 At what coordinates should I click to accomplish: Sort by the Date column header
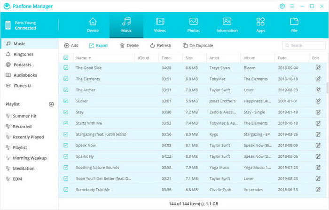point(292,58)
